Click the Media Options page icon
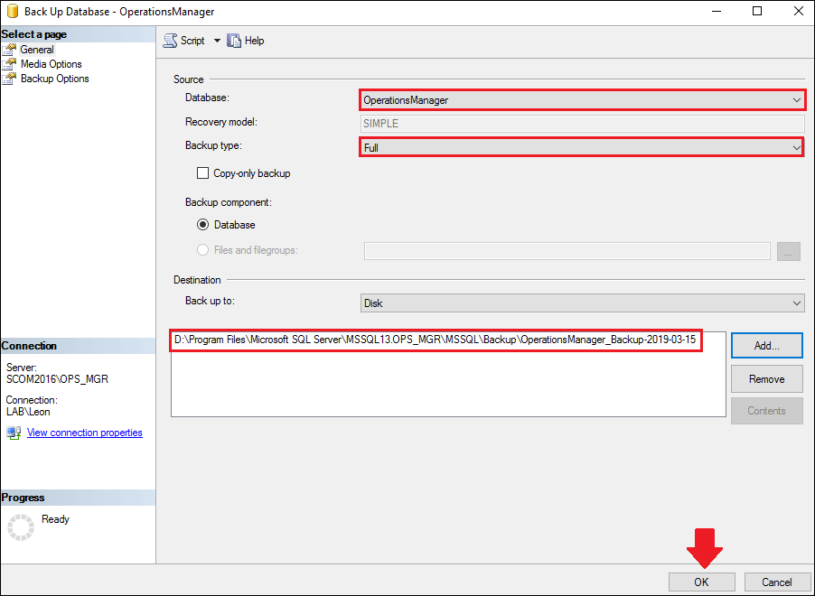The width and height of the screenshot is (815, 596). pyautogui.click(x=9, y=64)
